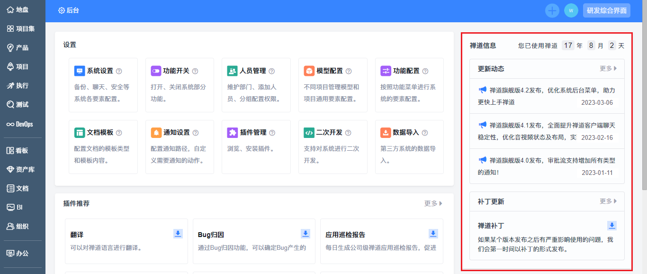Open the user avatar menu
The height and width of the screenshot is (274, 647).
(x=571, y=10)
